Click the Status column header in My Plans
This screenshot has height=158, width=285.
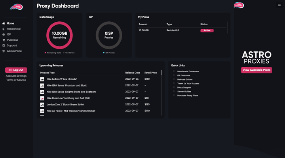point(204,24)
